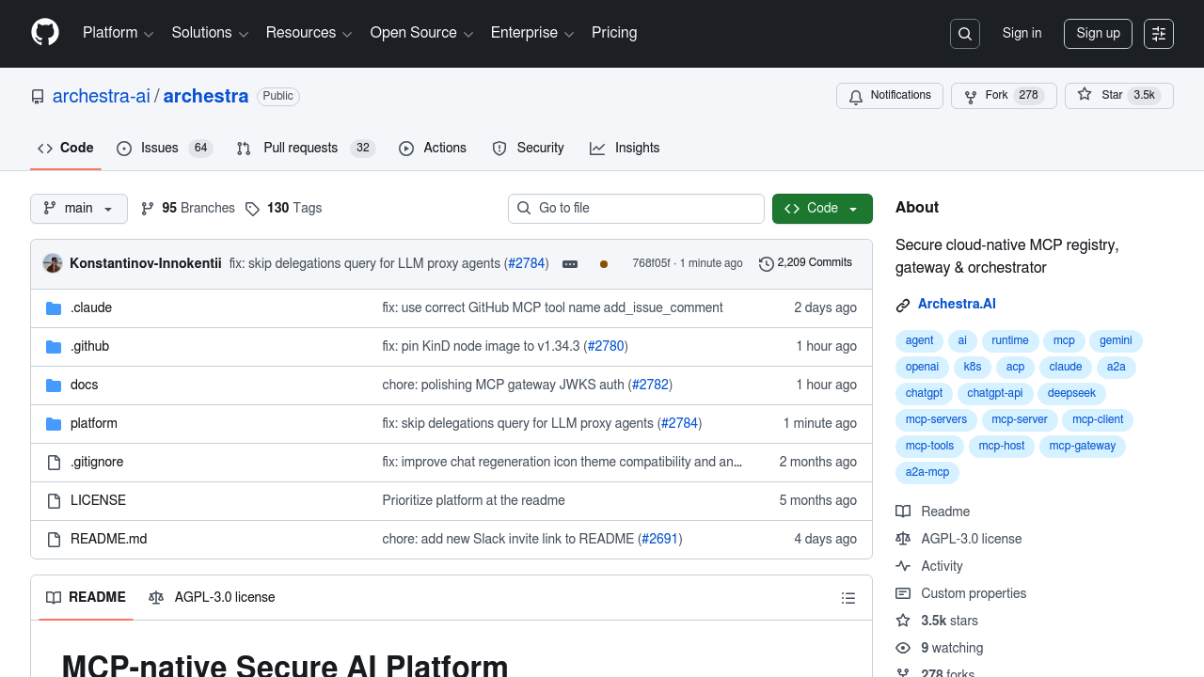Click the Go to file field
Screen dimensions: 1204x677
pyautogui.click(x=636, y=209)
